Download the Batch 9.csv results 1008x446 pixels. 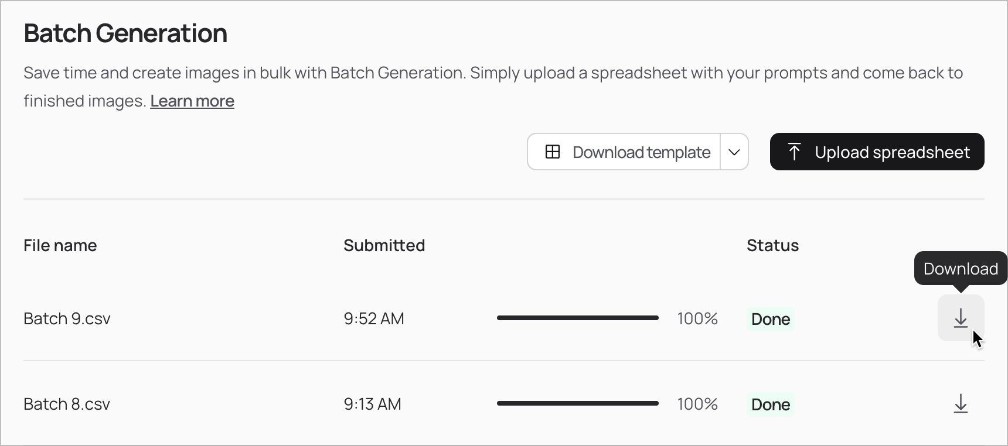coord(961,318)
